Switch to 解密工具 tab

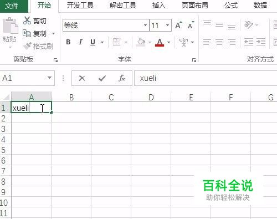tap(122, 6)
